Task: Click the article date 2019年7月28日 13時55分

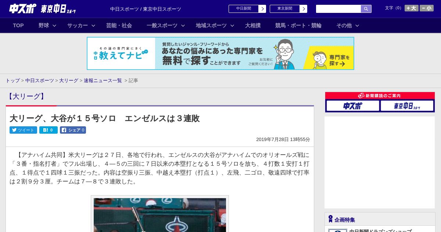Action: (283, 140)
